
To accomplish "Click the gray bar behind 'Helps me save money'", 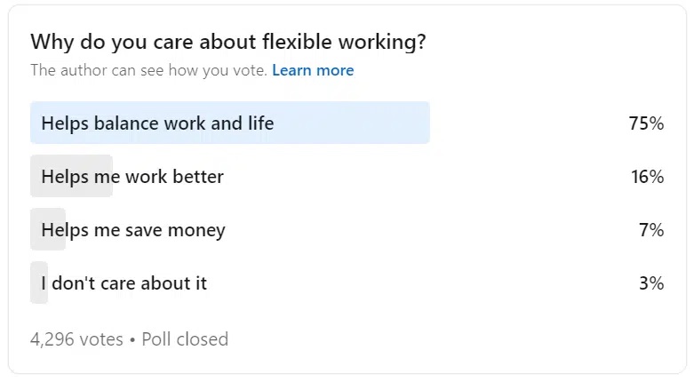I will [x=48, y=229].
